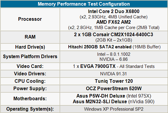
Task: Select the System Platform Drivers label
Action: (30, 56)
